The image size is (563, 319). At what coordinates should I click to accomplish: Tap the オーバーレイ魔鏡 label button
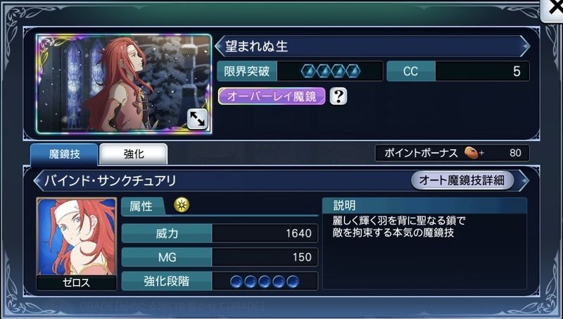pyautogui.click(x=272, y=96)
